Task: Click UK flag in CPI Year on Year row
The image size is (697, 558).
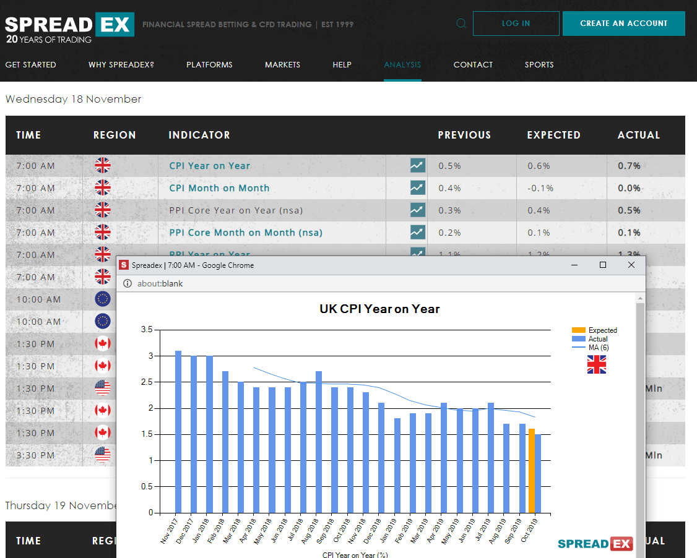Action: (103, 165)
